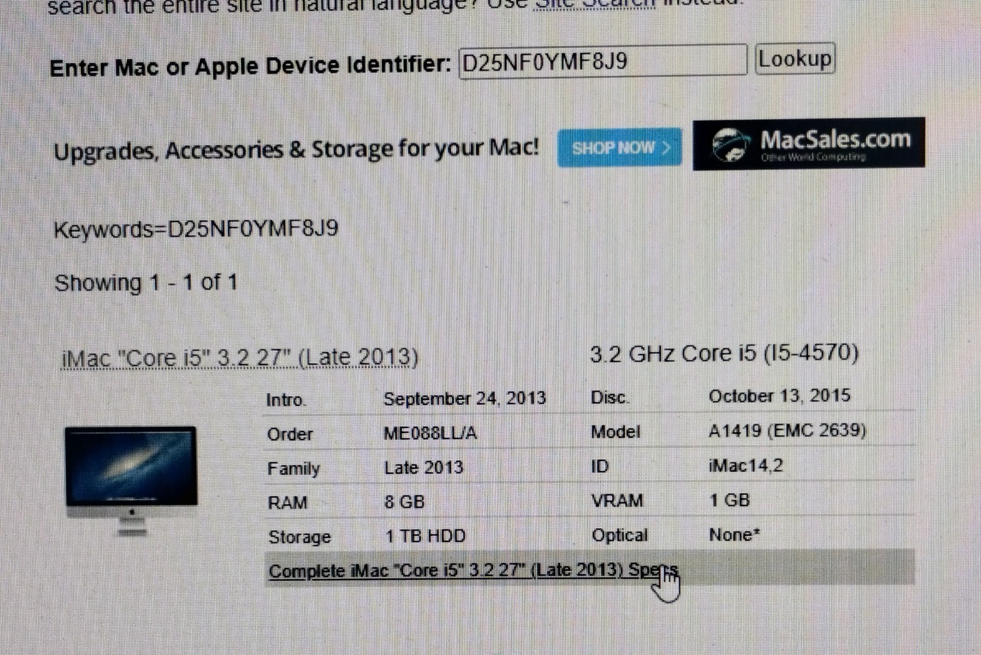Screen dimensions: 981x655
Task: Click the Disc. row label
Action: [609, 397]
